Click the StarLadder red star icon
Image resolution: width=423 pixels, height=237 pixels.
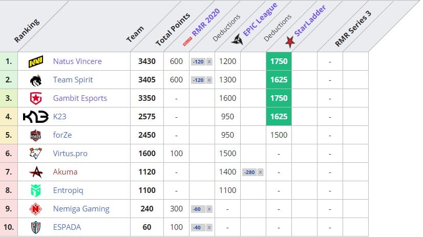click(x=290, y=42)
